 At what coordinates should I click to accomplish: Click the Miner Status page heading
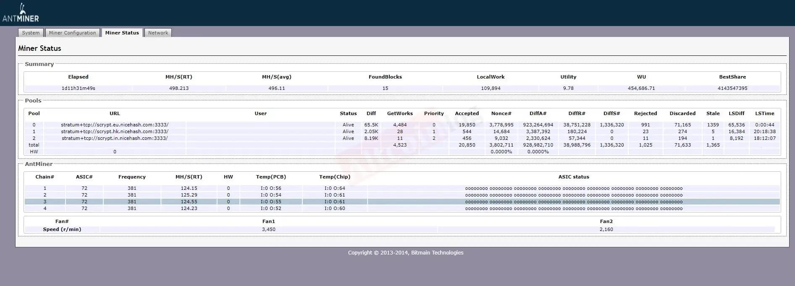point(39,48)
